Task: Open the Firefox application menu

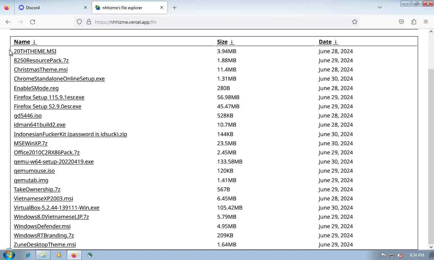Action: coord(426,22)
